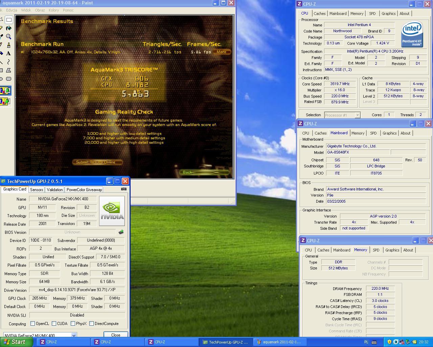Open the Windows Start menu
This screenshot has width=433, height=347.
[16, 342]
